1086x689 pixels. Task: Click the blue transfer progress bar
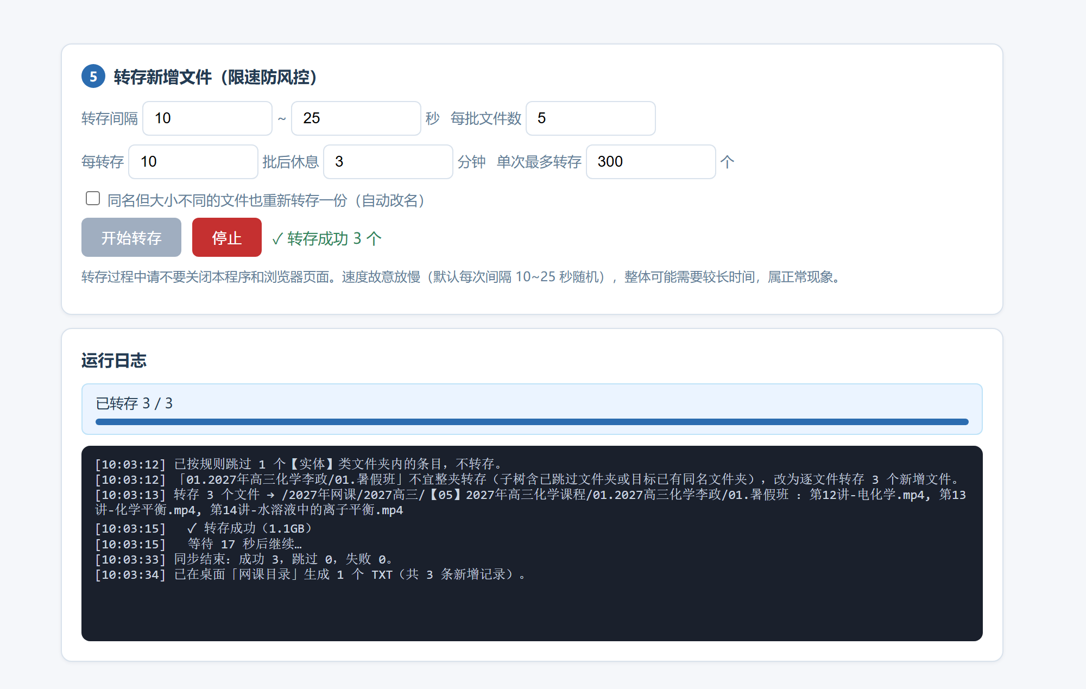pos(532,422)
